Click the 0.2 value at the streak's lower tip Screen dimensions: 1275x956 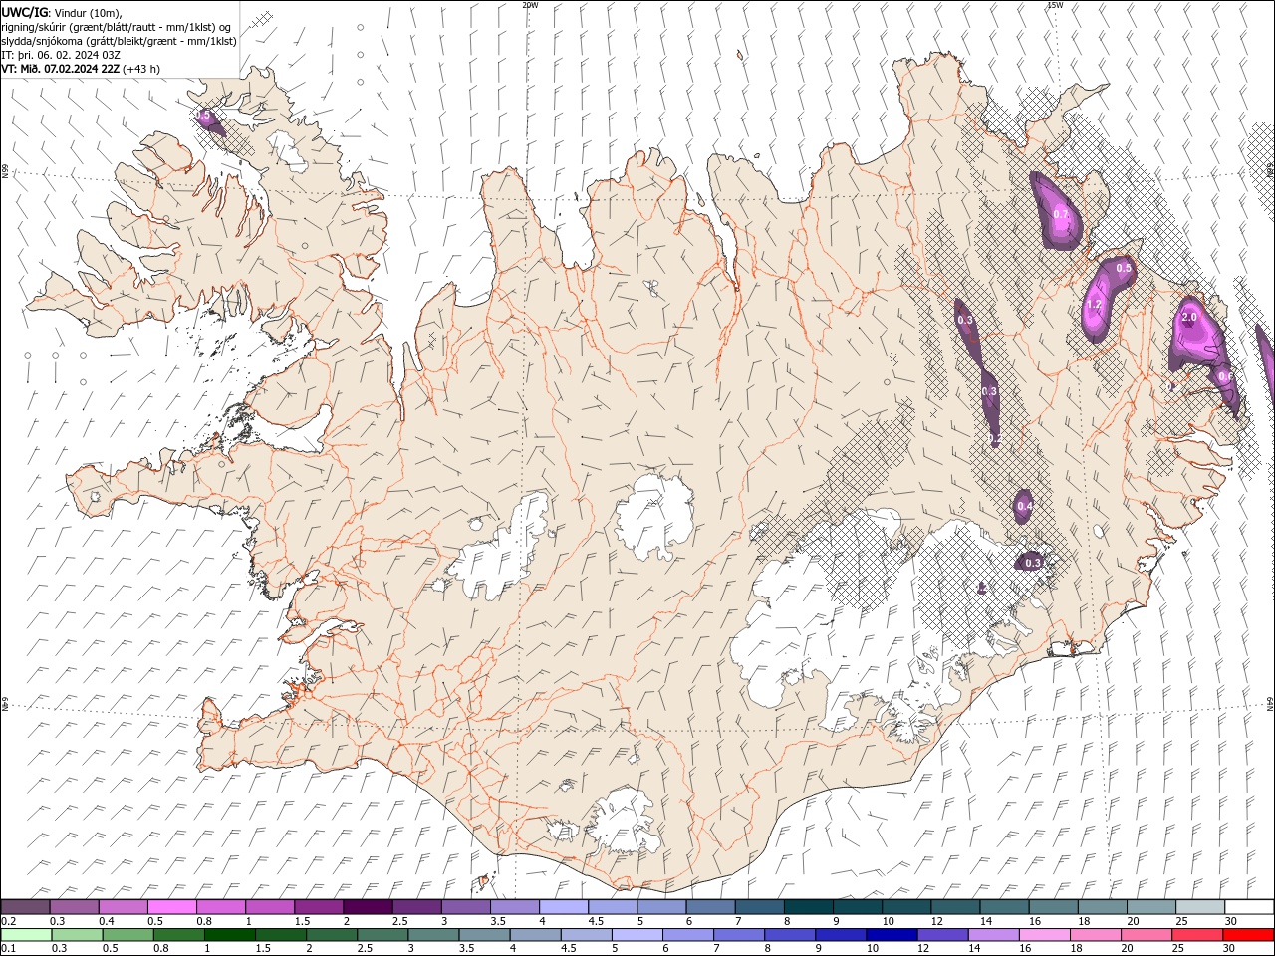point(995,439)
